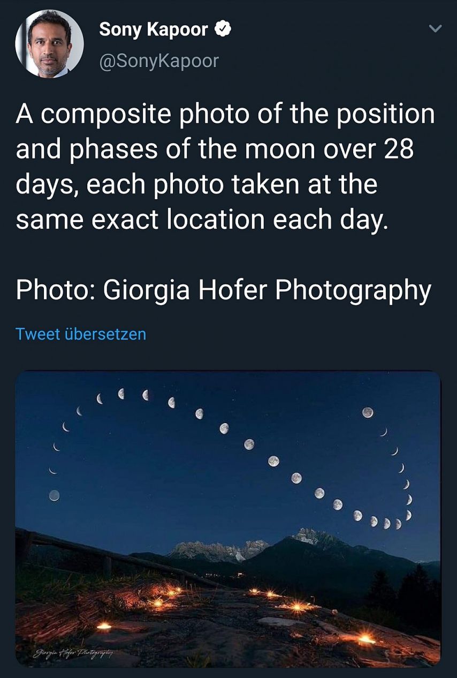This screenshot has width=457, height=678.
Task: Open the @SonyKapoor handle link
Action: pos(159,61)
